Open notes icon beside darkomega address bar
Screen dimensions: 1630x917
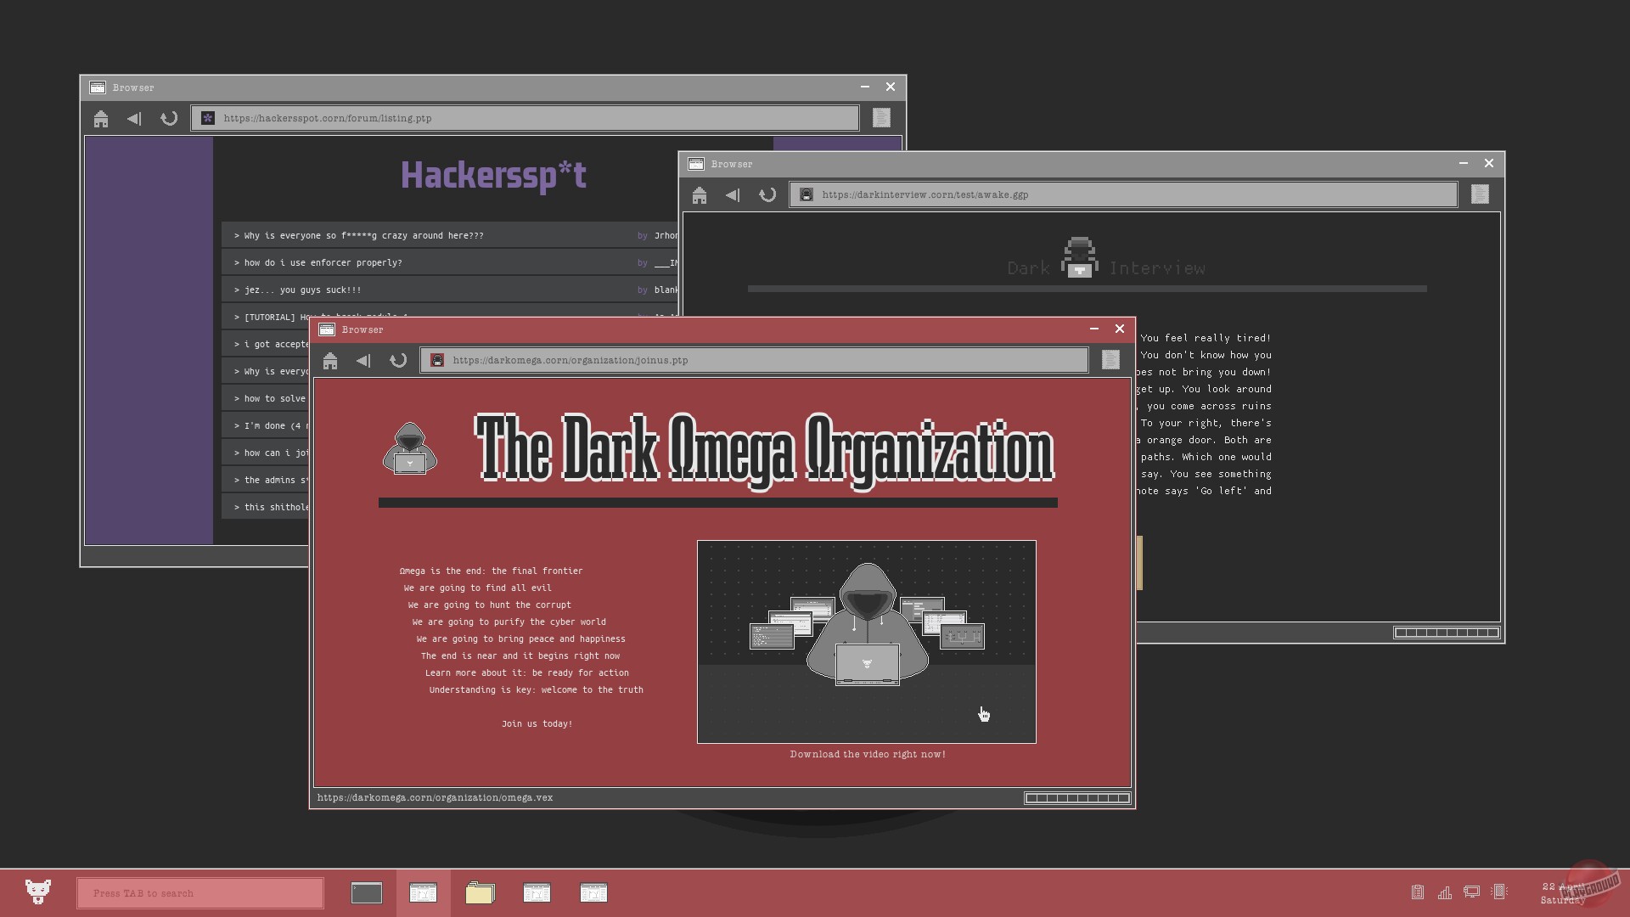(x=1110, y=360)
